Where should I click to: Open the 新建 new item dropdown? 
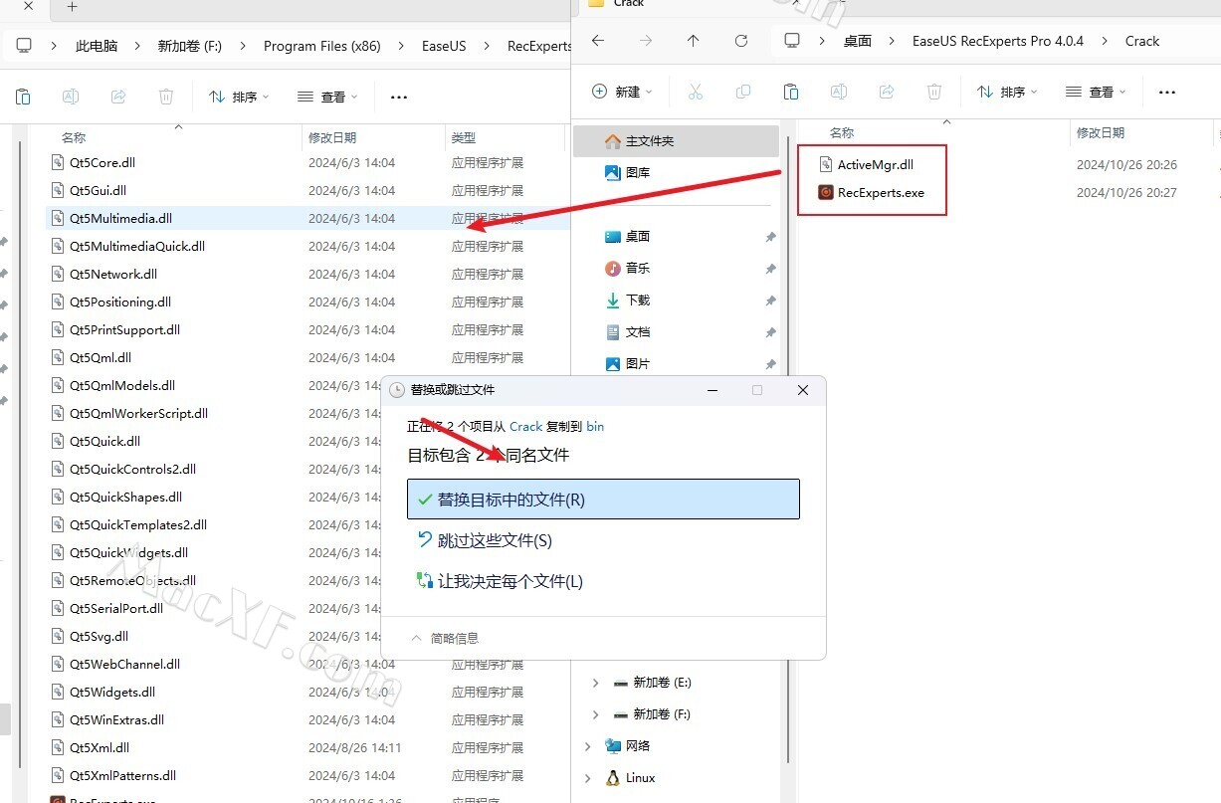(x=622, y=92)
